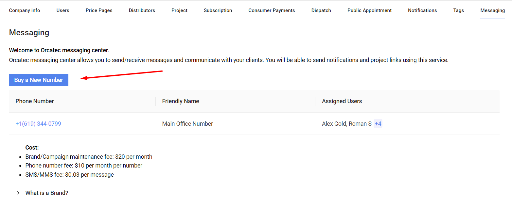Screen dimensions: 512x209
Task: Expand the What is a Brand? section
Action: [42, 193]
